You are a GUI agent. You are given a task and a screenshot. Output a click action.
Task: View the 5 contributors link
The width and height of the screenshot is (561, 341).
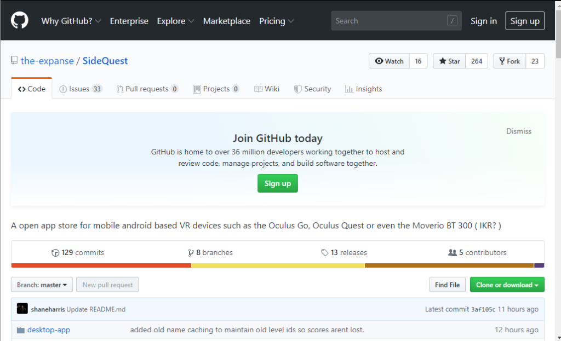click(477, 253)
